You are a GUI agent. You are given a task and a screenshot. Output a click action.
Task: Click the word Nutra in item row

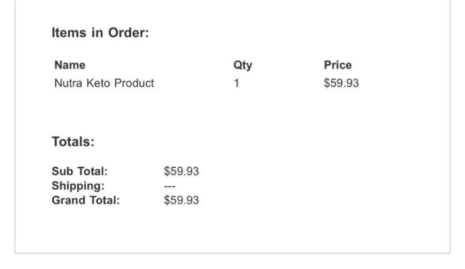coord(68,83)
